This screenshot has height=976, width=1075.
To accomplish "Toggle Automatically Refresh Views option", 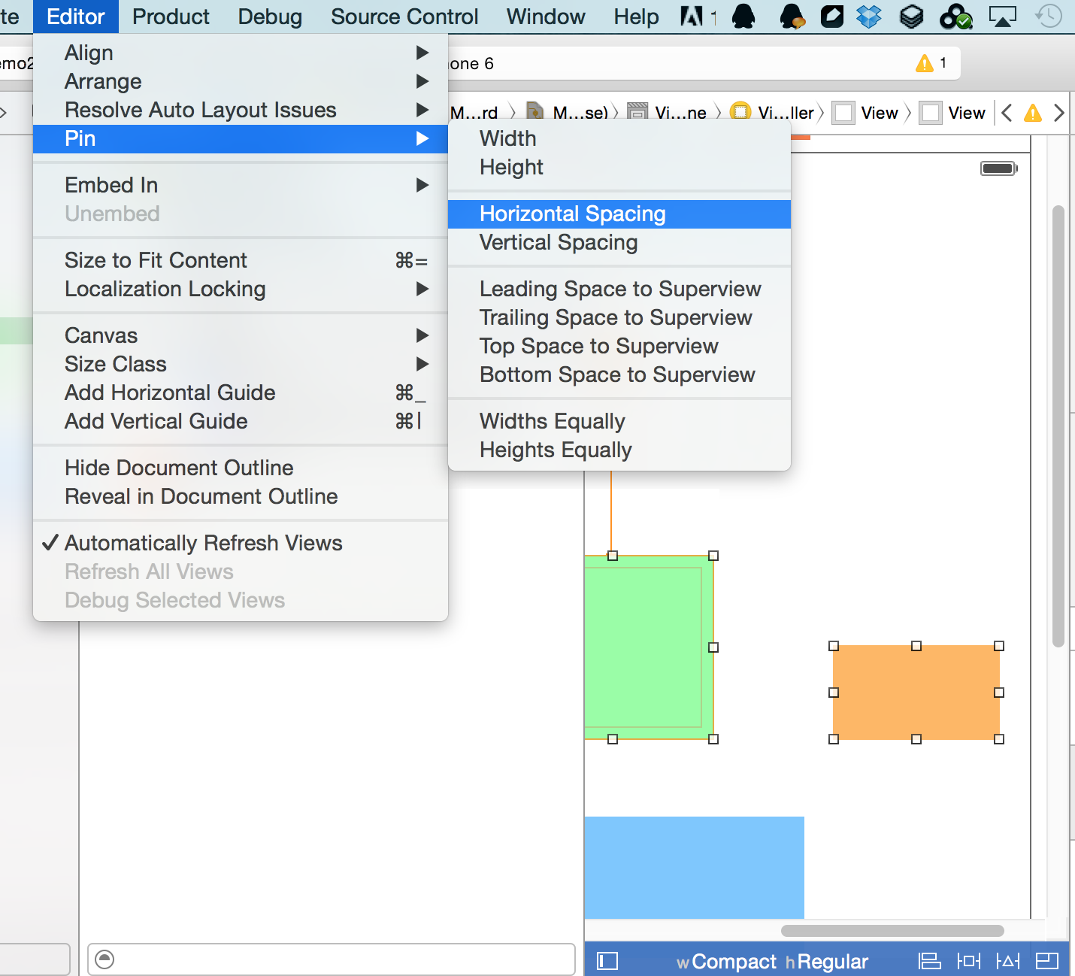I will pyautogui.click(x=203, y=543).
